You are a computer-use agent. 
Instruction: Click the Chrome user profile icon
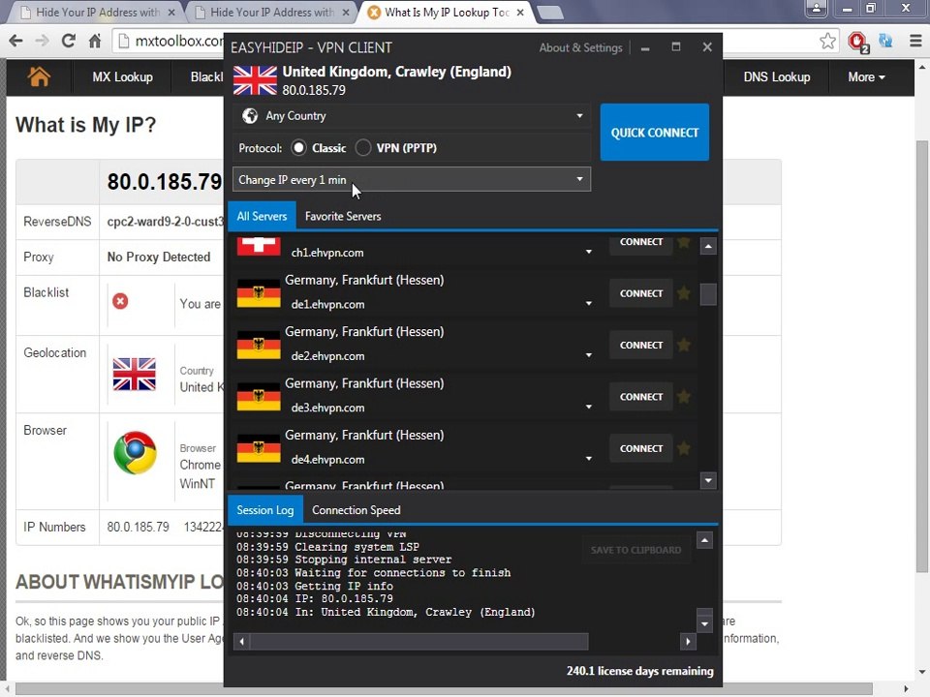coord(817,9)
